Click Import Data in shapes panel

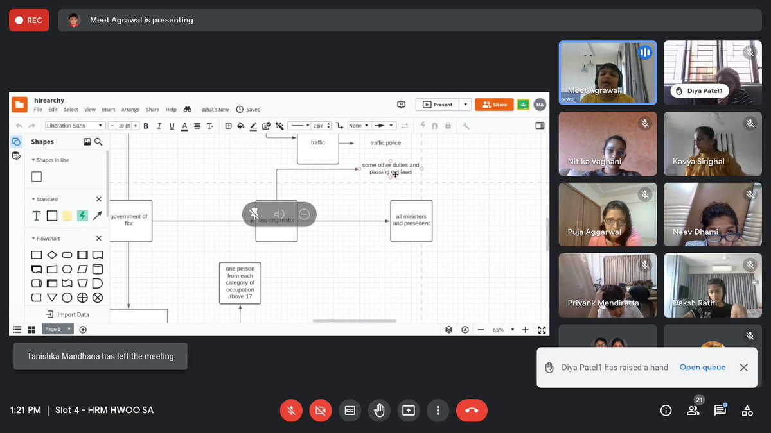(x=67, y=314)
